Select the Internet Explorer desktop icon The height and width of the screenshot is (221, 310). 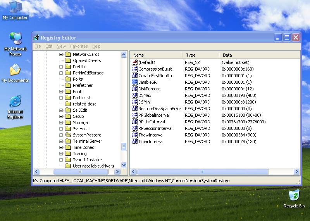[x=15, y=107]
